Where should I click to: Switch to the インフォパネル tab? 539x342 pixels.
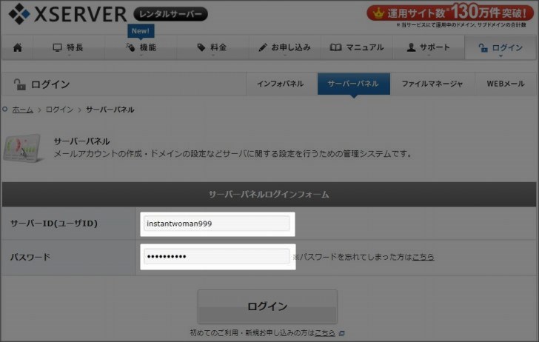point(280,84)
